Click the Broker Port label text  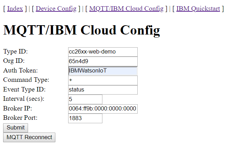(x=20, y=117)
